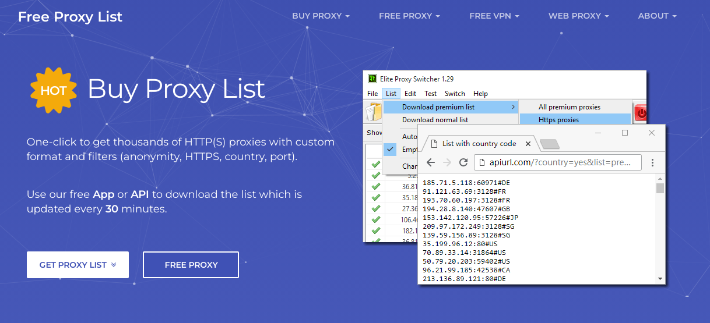Click the browser scrollbar down arrow
The image size is (710, 323).
point(660,279)
